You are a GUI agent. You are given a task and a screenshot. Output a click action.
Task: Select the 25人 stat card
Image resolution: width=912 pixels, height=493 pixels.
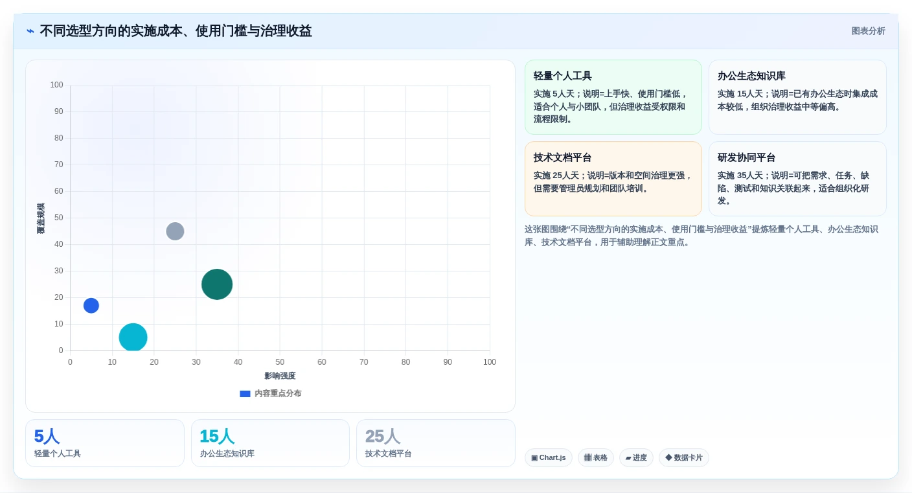click(x=436, y=443)
